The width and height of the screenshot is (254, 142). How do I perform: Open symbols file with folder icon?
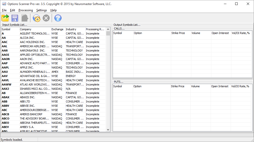click(x=5, y=18)
